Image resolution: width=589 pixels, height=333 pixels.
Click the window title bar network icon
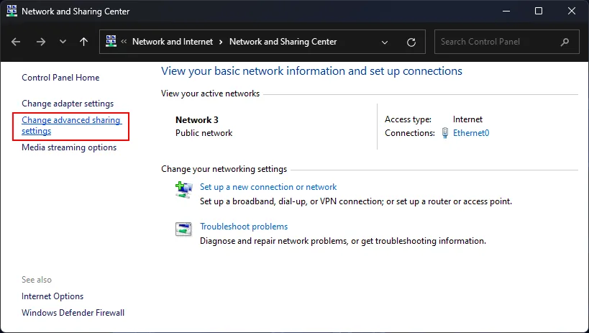click(12, 11)
